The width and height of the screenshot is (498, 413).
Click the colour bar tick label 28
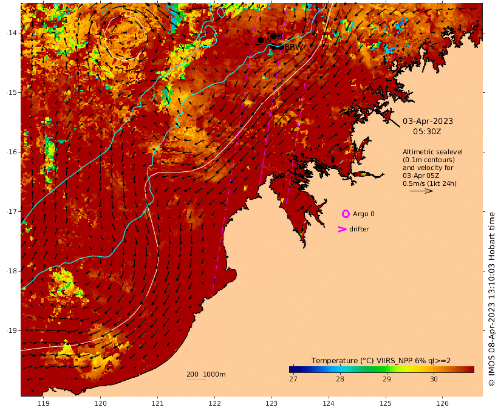(x=340, y=379)
